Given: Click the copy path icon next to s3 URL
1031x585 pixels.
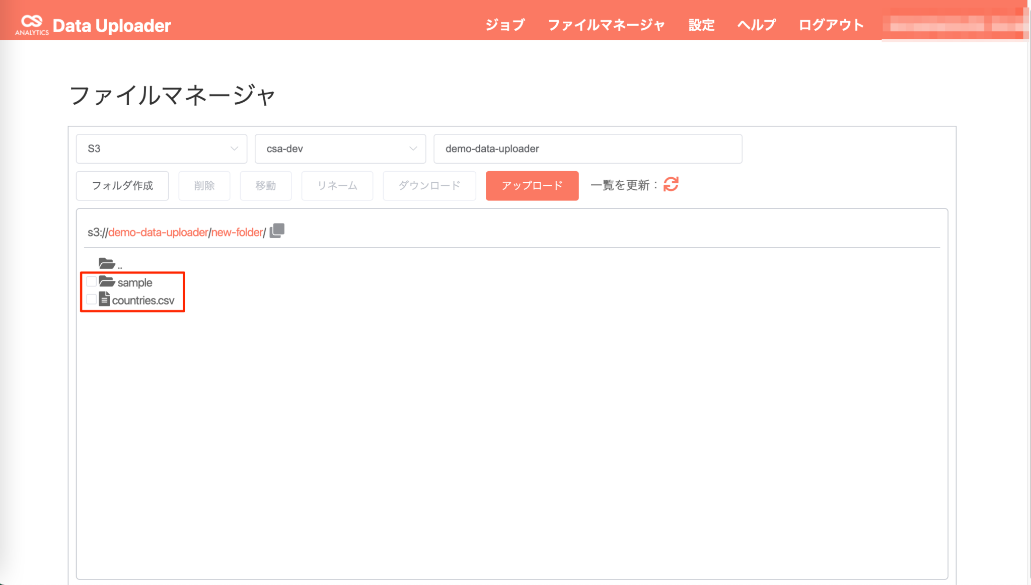Looking at the screenshot, I should click(x=276, y=231).
